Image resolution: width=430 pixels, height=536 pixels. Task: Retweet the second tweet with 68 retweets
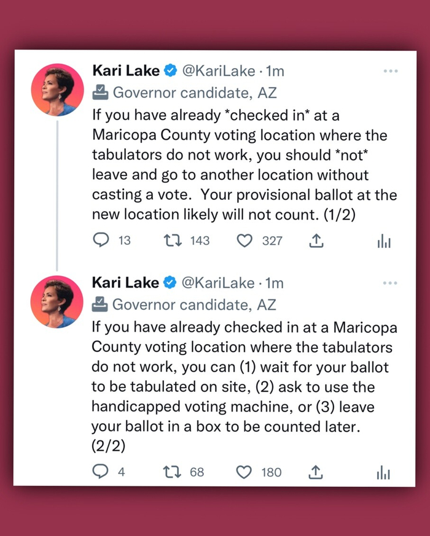tap(171, 472)
